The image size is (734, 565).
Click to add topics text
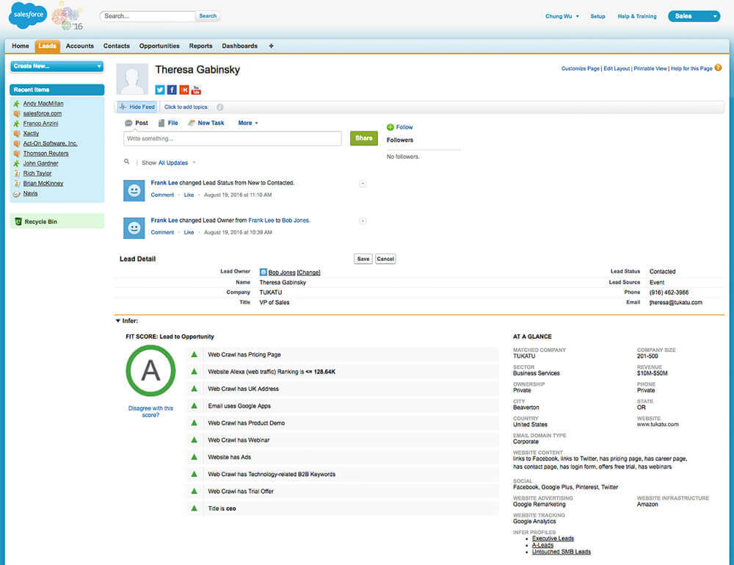[x=186, y=107]
